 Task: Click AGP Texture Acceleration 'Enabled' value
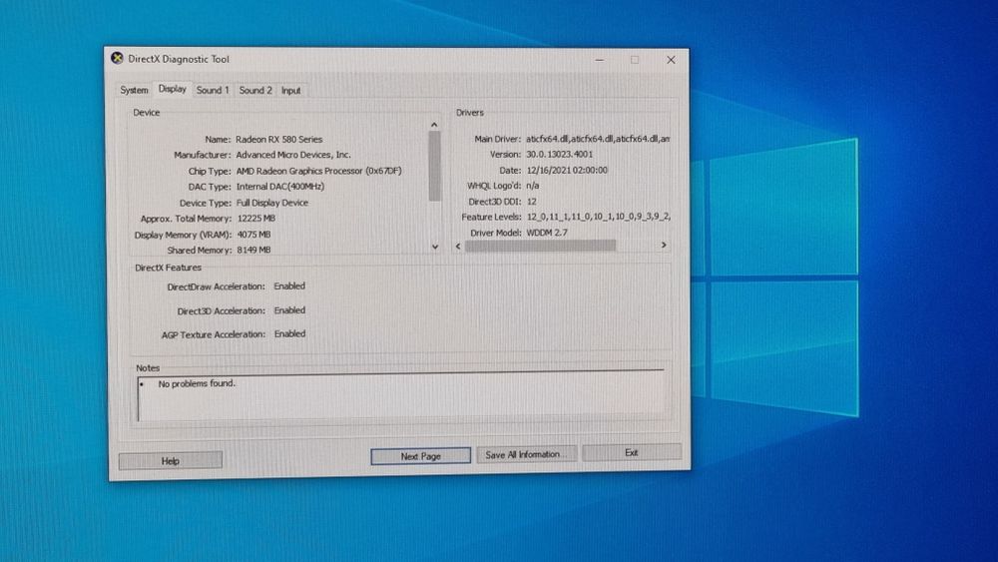(x=289, y=333)
